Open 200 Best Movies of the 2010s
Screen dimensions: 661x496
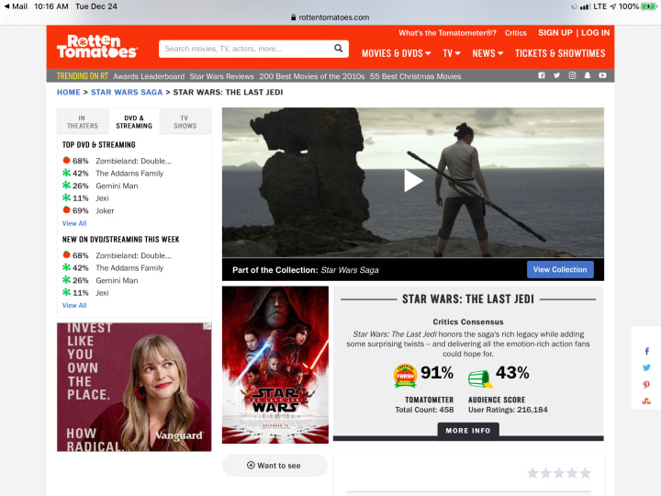[x=312, y=76]
